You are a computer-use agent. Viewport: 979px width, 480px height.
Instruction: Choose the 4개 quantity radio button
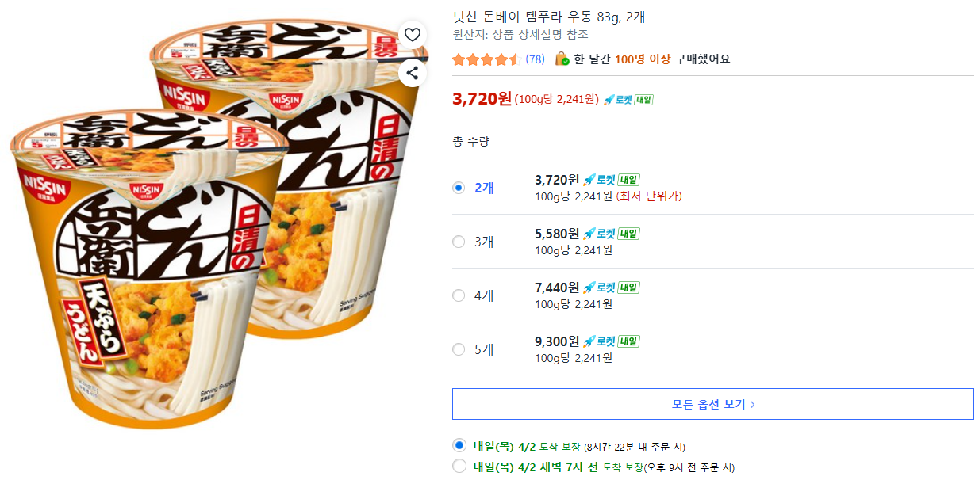[x=459, y=295]
